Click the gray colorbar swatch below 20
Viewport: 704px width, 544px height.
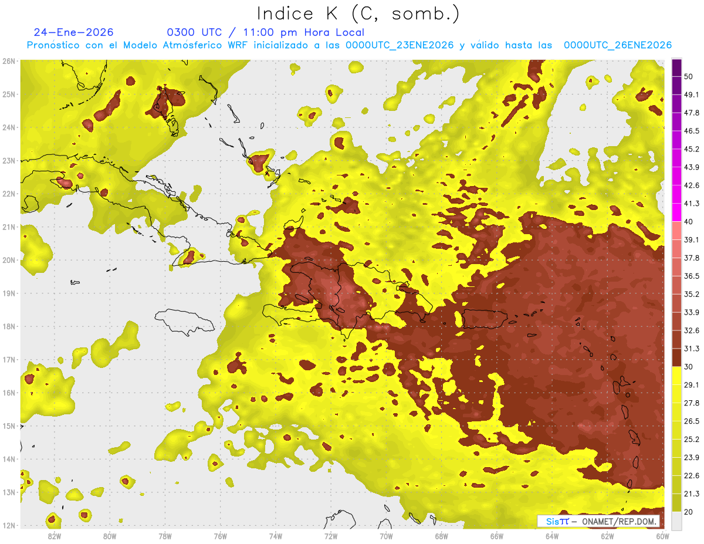tap(677, 521)
